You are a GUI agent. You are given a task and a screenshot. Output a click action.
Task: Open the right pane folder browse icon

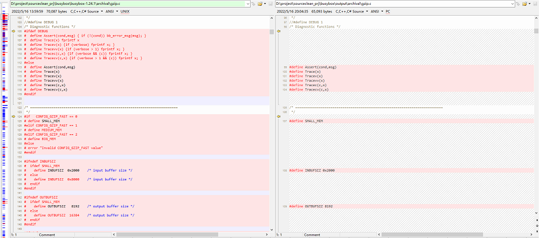[524, 4]
